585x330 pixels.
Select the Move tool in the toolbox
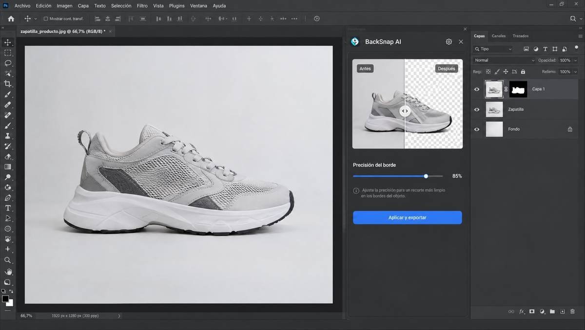pyautogui.click(x=8, y=42)
